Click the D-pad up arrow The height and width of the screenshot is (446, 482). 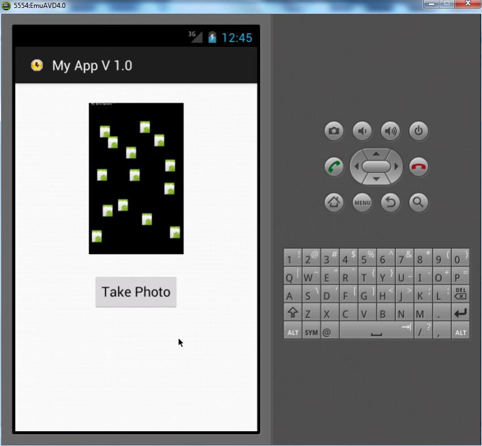point(376,154)
